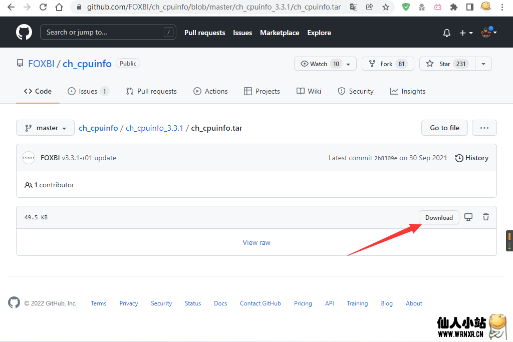
Task: Open the pink TV extension icon
Action: click(438, 7)
